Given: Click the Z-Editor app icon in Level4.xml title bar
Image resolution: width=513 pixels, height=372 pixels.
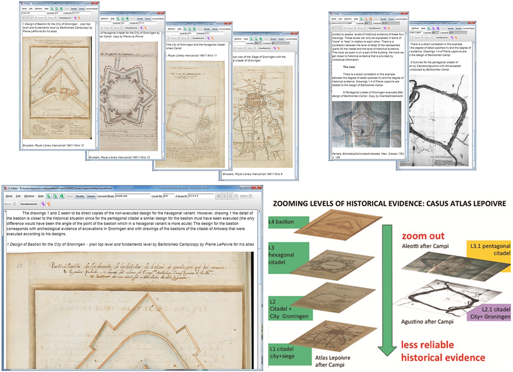Looking at the screenshot, I should [5, 188].
